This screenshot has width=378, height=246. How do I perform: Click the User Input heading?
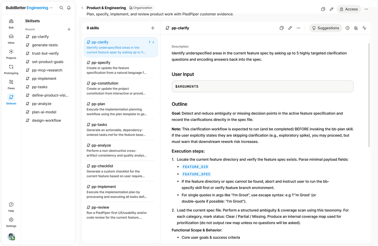pos(183,74)
